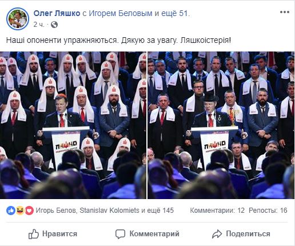The image size is (295, 246).
Task: Open the three-dot post options menu
Action: tap(285, 12)
